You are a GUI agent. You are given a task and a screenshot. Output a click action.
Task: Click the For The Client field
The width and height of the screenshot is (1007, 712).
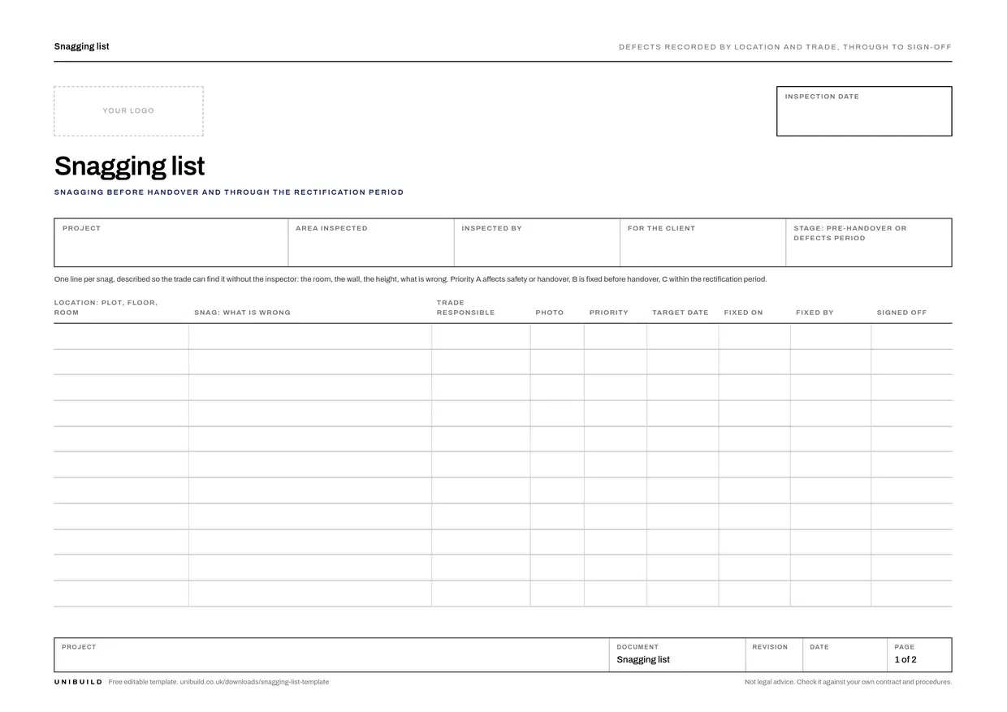click(x=703, y=243)
